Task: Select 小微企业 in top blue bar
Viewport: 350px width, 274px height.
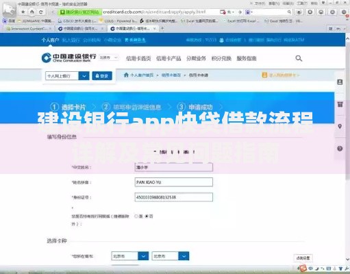Action: [x=112, y=40]
